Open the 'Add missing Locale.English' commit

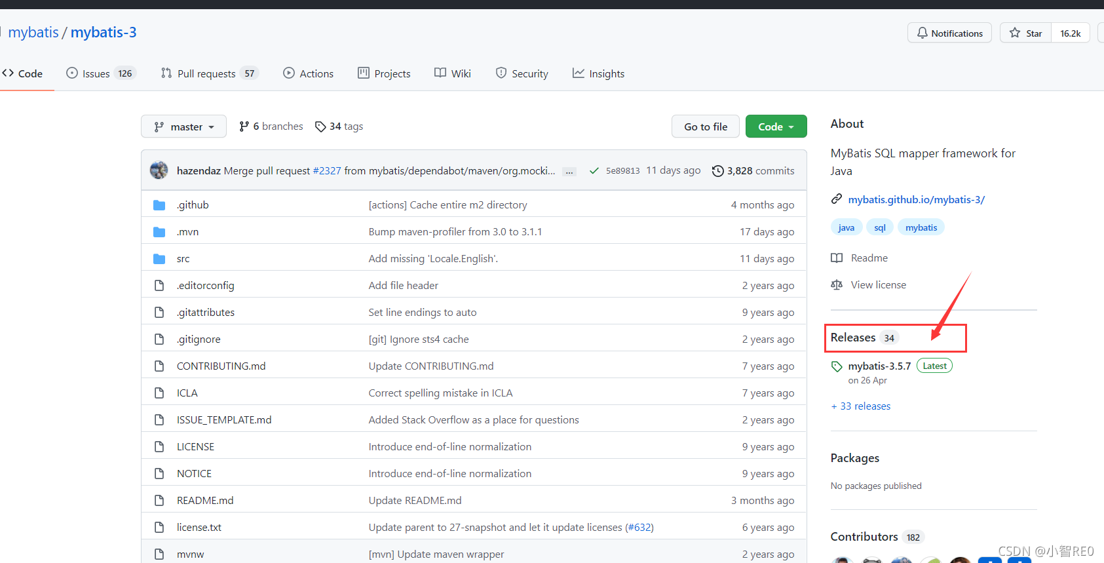[x=433, y=259]
